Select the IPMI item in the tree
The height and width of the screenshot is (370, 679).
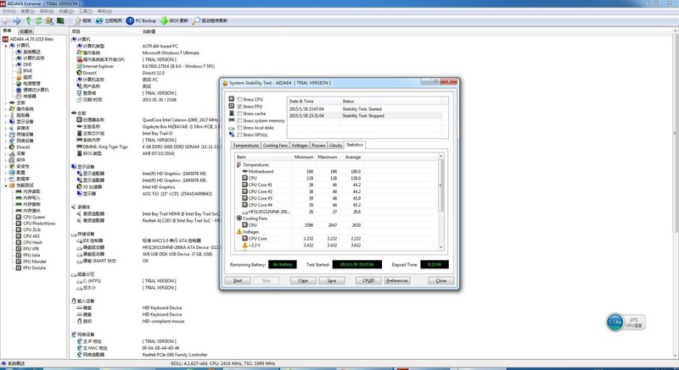coord(27,71)
